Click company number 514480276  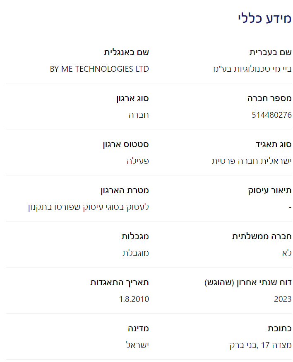point(271,115)
